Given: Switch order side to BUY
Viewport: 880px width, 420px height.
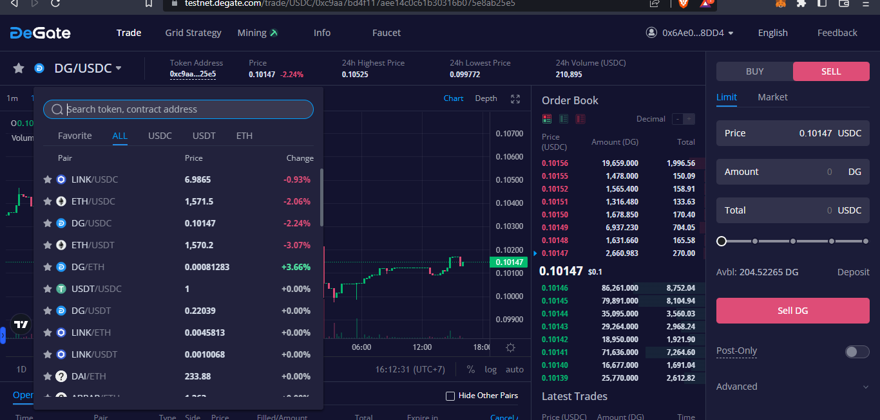Looking at the screenshot, I should [x=754, y=71].
